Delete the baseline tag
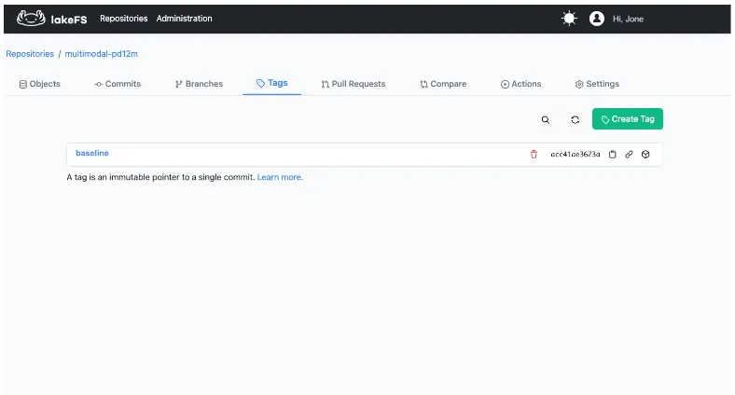735x395 pixels. [x=534, y=155]
